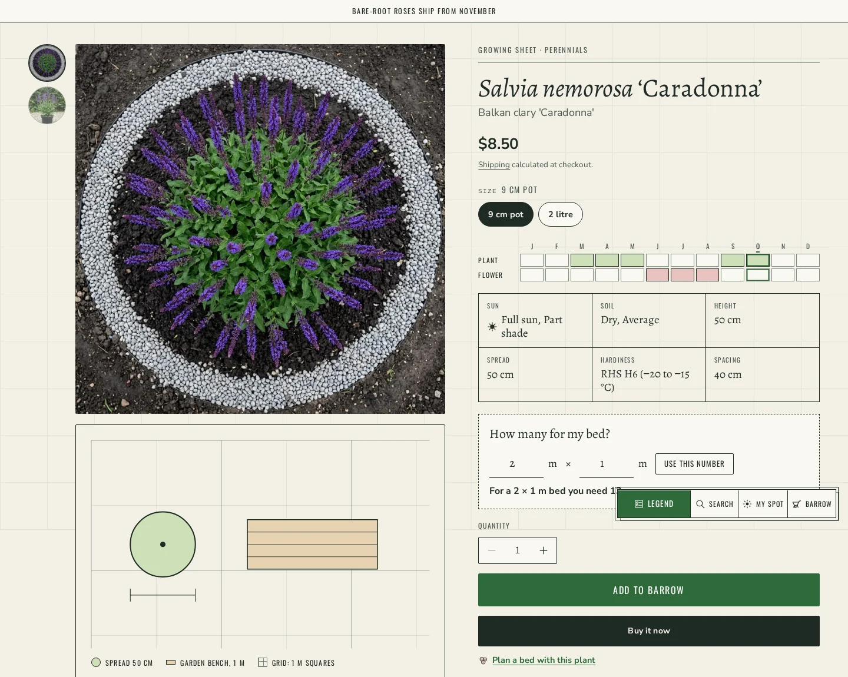This screenshot has height=677, width=848.
Task: Select the top-down salvia thumbnail
Action: click(x=47, y=63)
